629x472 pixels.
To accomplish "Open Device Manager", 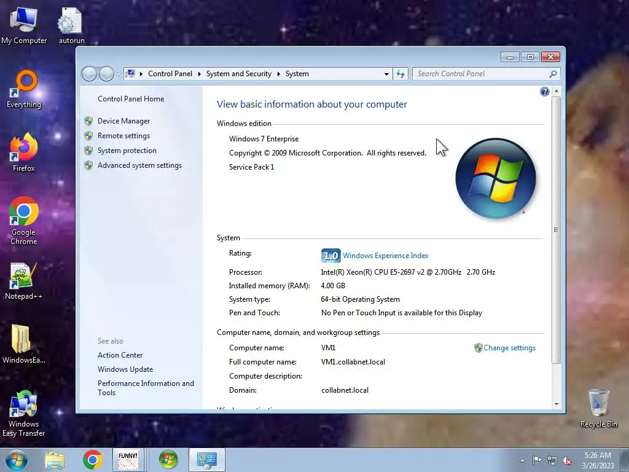I will pyautogui.click(x=123, y=121).
